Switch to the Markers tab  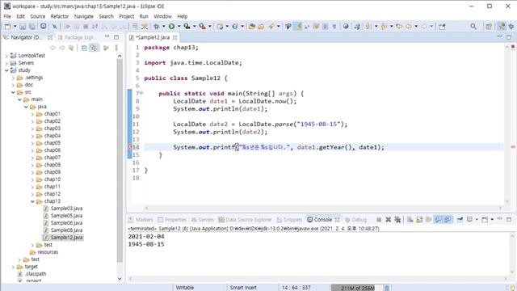click(141, 220)
